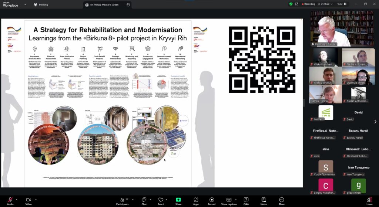Unmute the microphone with the Audio button
379x207 pixels.
10,200
